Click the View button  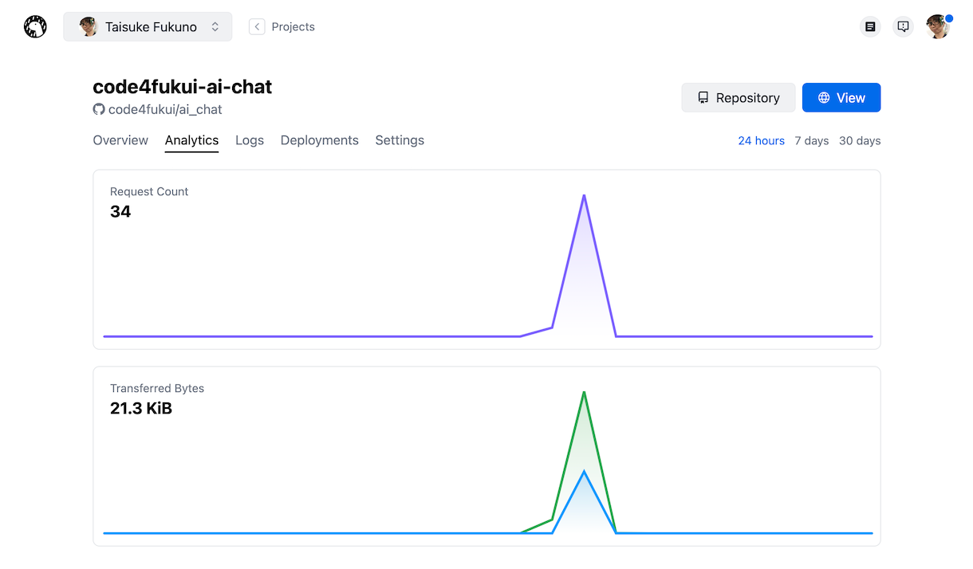tap(841, 97)
